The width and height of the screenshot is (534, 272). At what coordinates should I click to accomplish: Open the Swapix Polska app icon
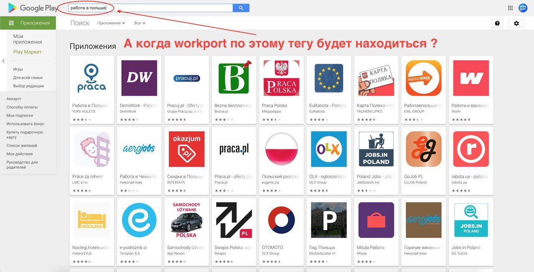(x=234, y=220)
